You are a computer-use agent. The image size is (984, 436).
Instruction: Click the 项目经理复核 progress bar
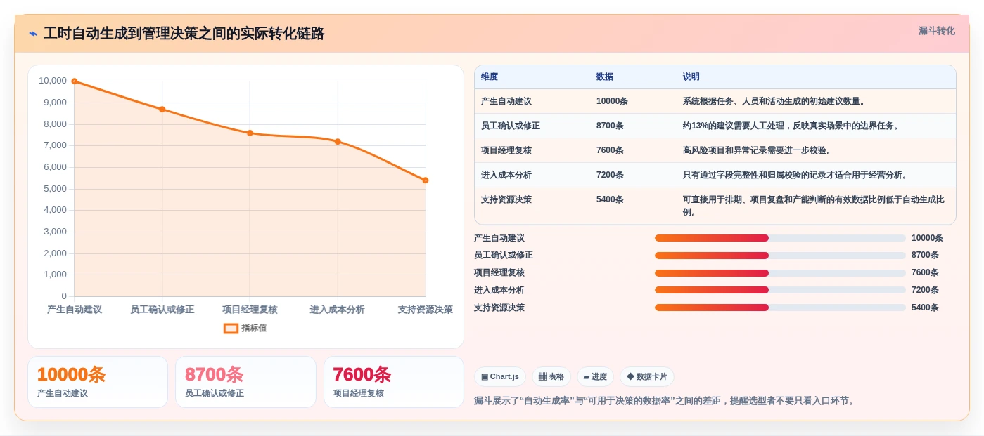[x=780, y=273]
